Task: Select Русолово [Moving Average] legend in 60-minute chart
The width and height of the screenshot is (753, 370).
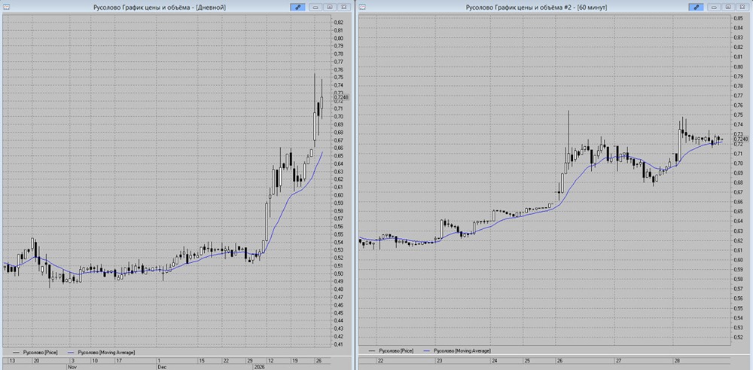Action: [459, 351]
